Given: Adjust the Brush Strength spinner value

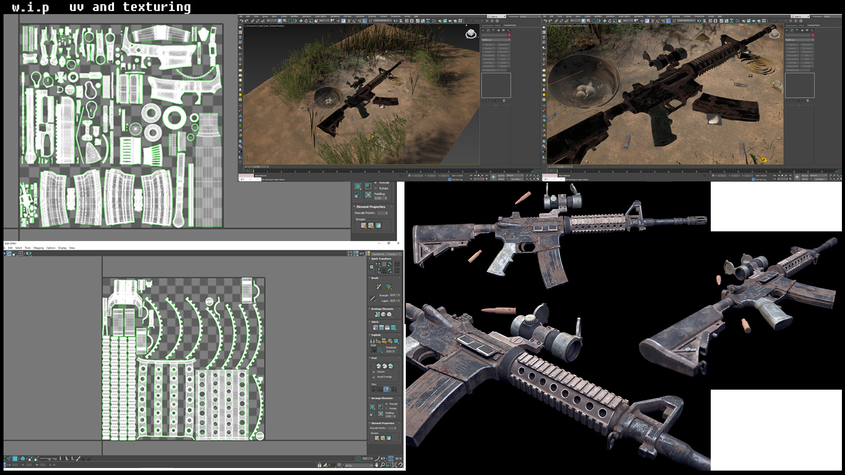Looking at the screenshot, I should tap(399, 295).
